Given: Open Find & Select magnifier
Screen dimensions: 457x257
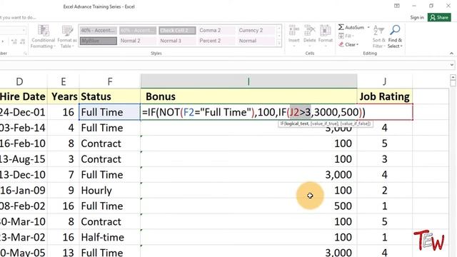Looking at the screenshot, I should (395, 36).
